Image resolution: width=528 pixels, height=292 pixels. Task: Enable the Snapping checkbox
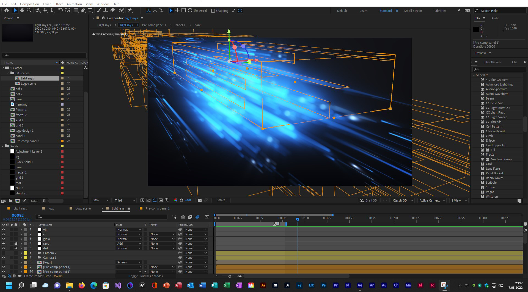click(213, 11)
